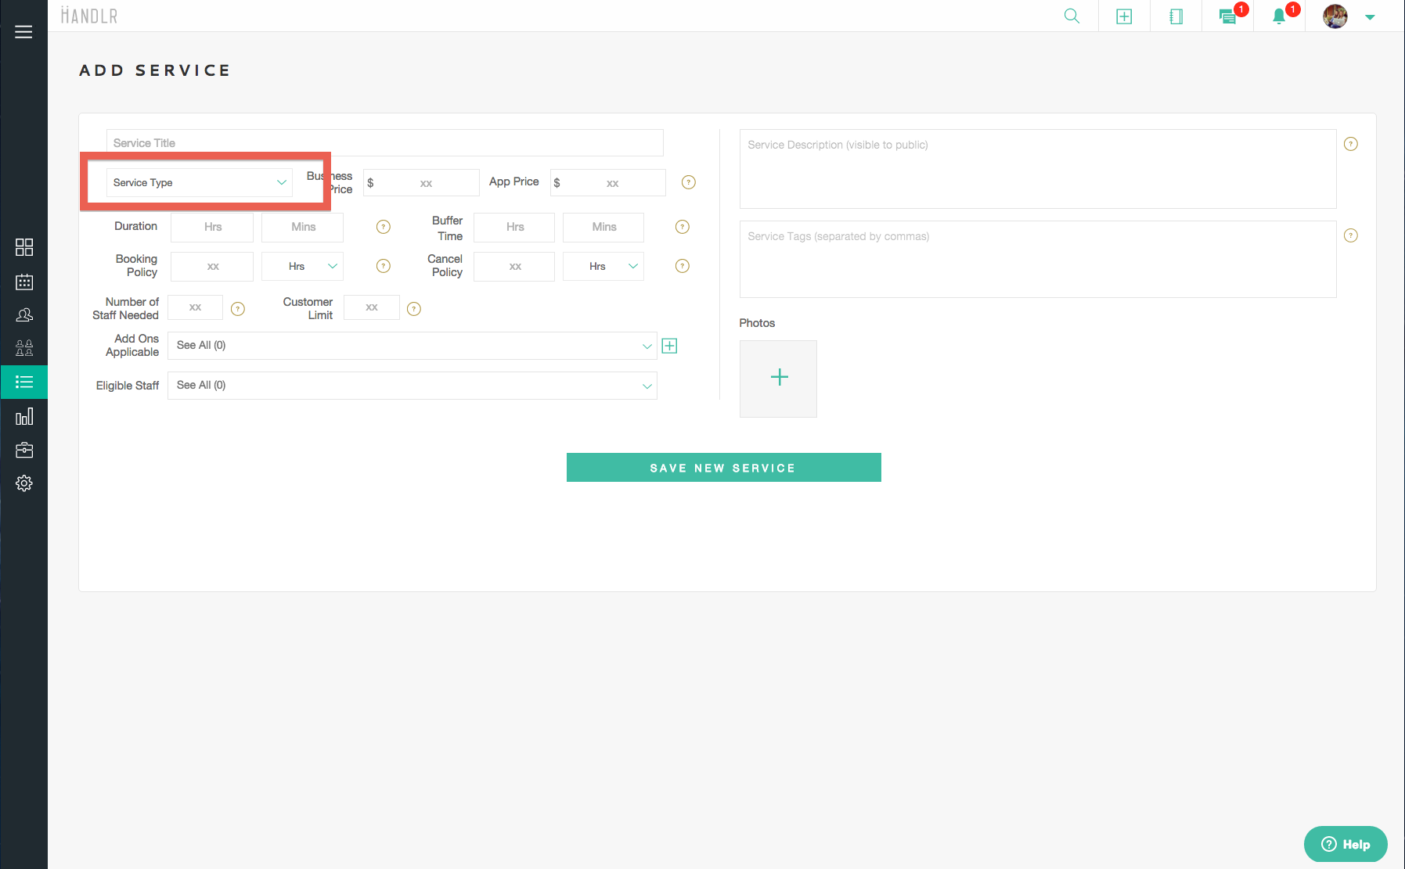Open the messages chat icon
The image size is (1405, 869).
click(x=1227, y=17)
